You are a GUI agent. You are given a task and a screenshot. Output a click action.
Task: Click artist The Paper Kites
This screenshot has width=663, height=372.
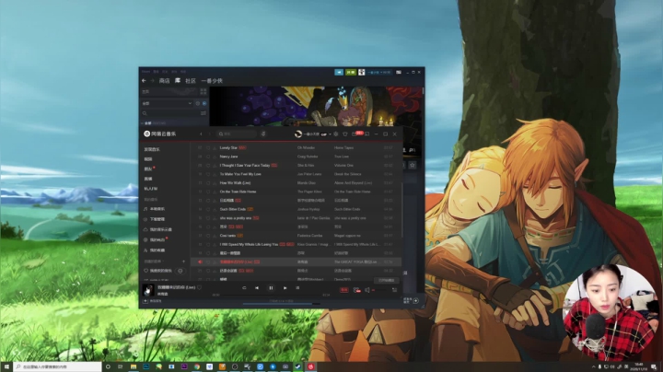point(310,192)
